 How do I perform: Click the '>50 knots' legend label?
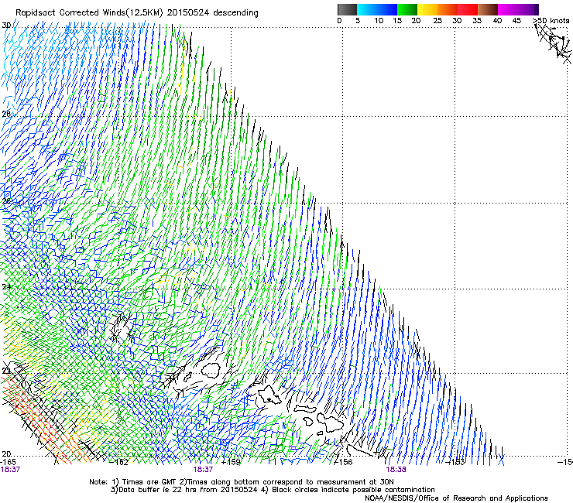[551, 21]
